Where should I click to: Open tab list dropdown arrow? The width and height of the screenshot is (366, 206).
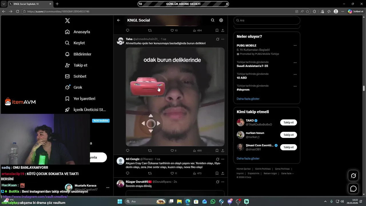4,4
